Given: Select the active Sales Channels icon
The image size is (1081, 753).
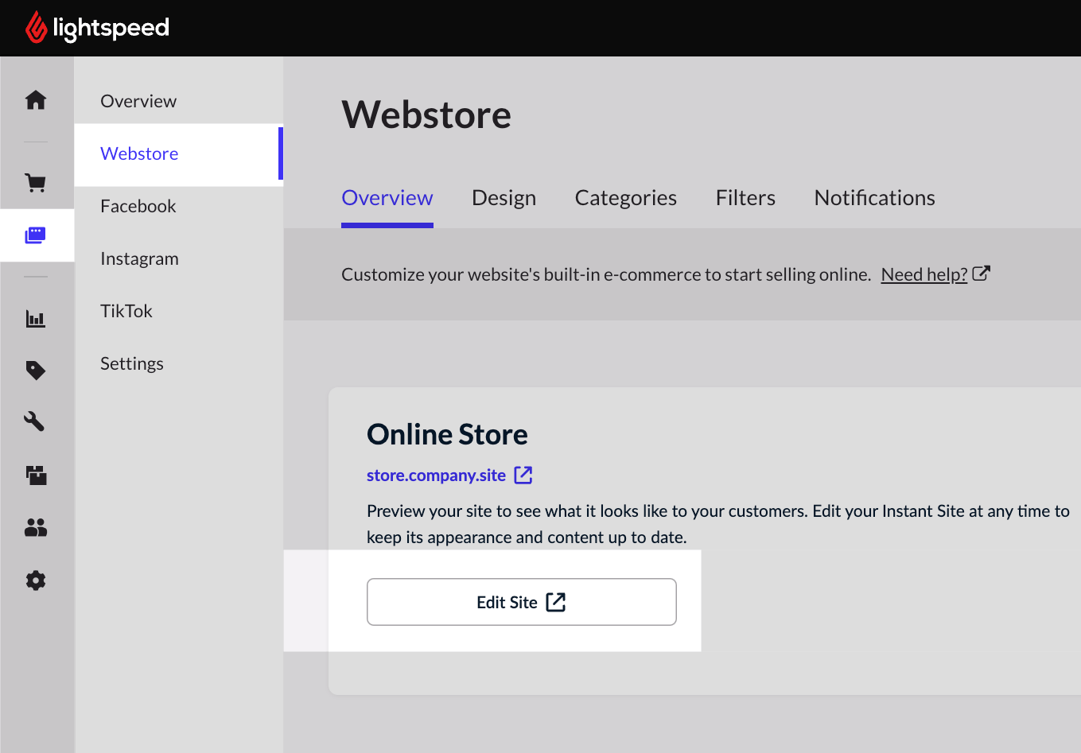Looking at the screenshot, I should [36, 235].
